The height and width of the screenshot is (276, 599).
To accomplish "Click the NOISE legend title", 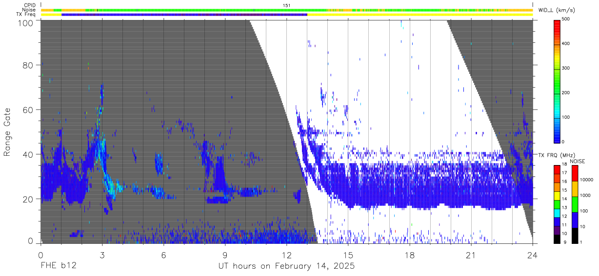I will [579, 161].
